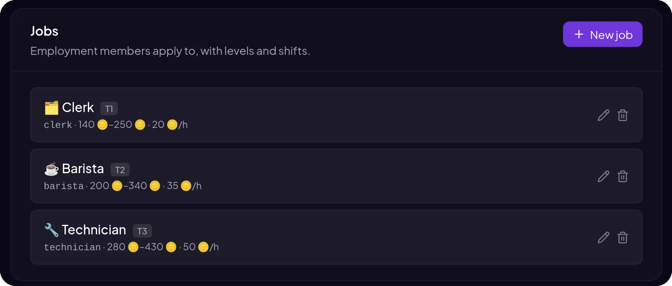Delete the Clerk job using trash icon
Viewport: 672px width, 286px height.
[x=623, y=115]
